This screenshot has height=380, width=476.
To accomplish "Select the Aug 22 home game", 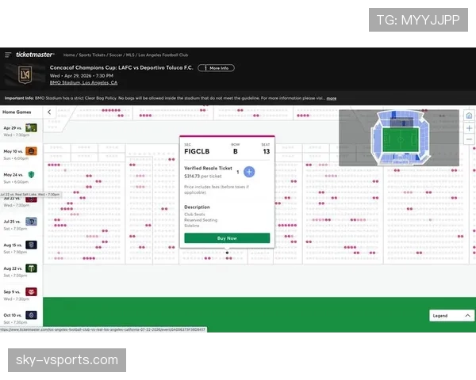I will (21, 272).
